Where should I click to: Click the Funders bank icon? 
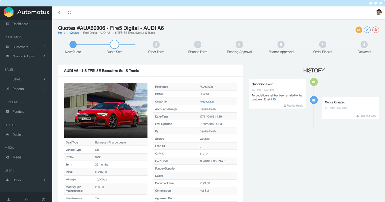(7, 111)
